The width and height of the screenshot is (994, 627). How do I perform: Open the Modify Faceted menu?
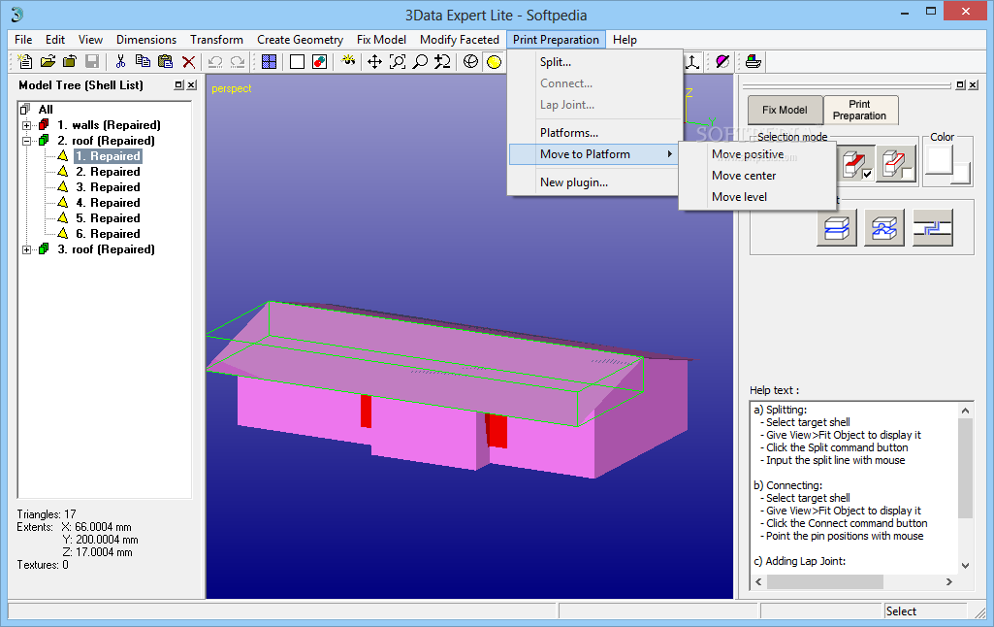(x=460, y=40)
